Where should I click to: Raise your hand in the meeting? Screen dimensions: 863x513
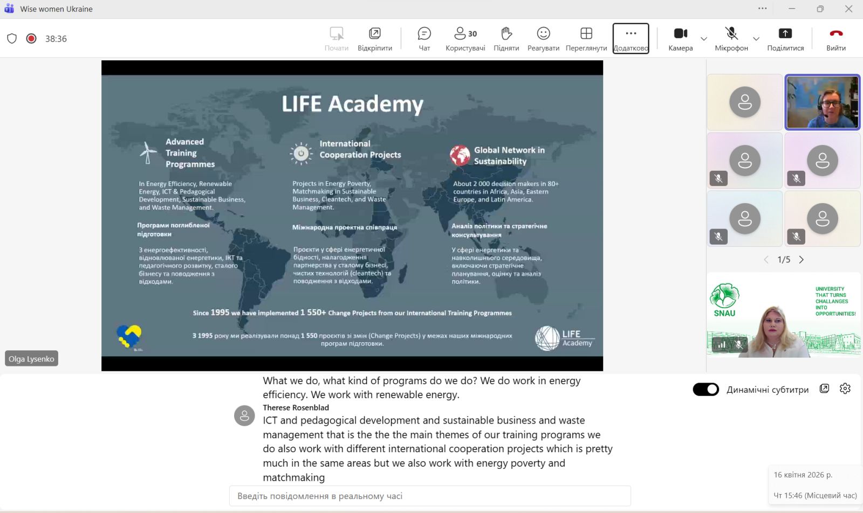[x=506, y=38]
